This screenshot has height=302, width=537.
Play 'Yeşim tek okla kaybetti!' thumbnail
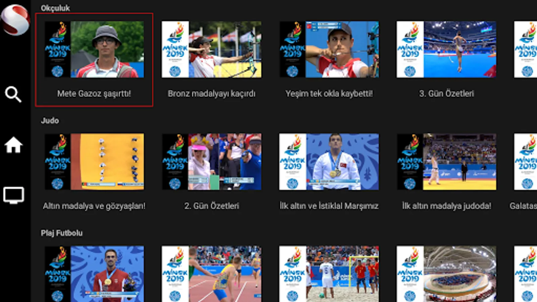coord(329,49)
